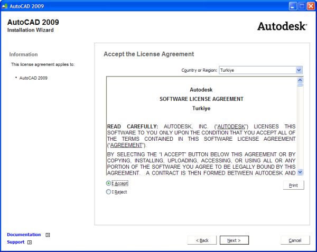Screen dimensions: 317x252
Task: Open the Documentation link
Action: 24,235
